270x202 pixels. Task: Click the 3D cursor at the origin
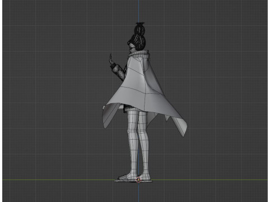(138, 180)
